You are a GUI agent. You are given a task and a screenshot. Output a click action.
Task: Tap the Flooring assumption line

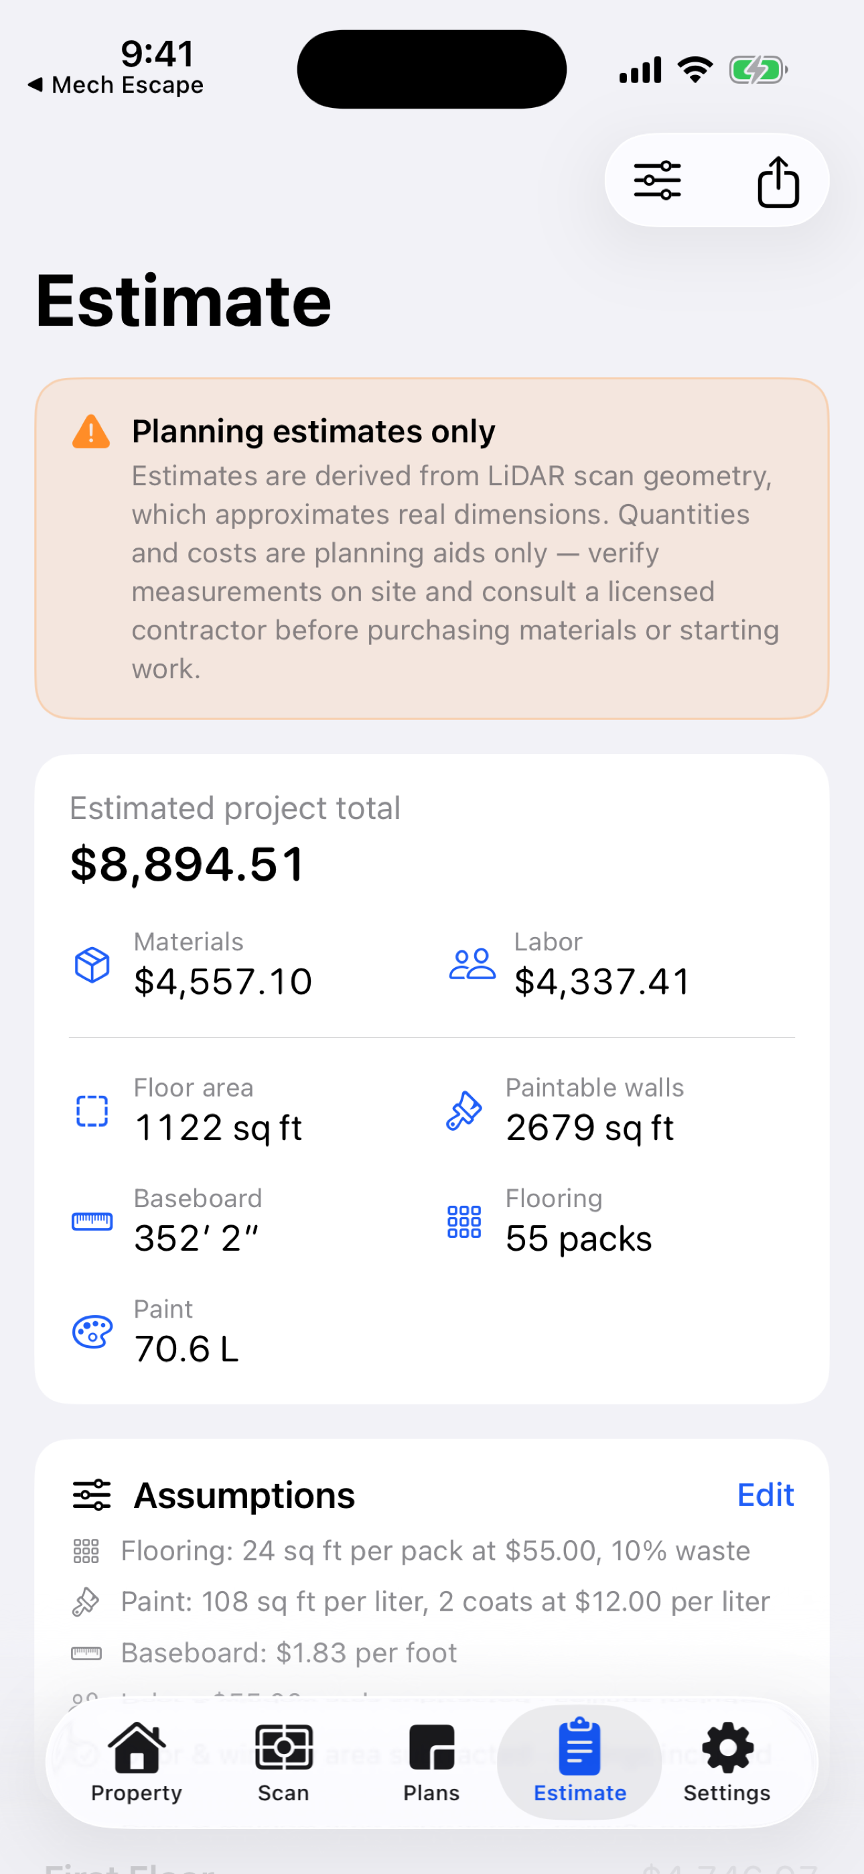pyautogui.click(x=435, y=1551)
